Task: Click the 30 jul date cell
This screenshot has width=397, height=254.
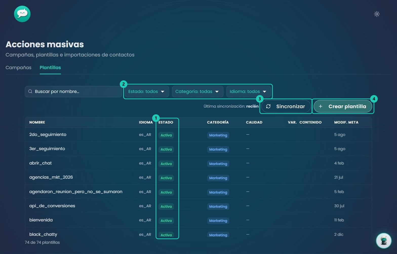Action: (x=339, y=206)
